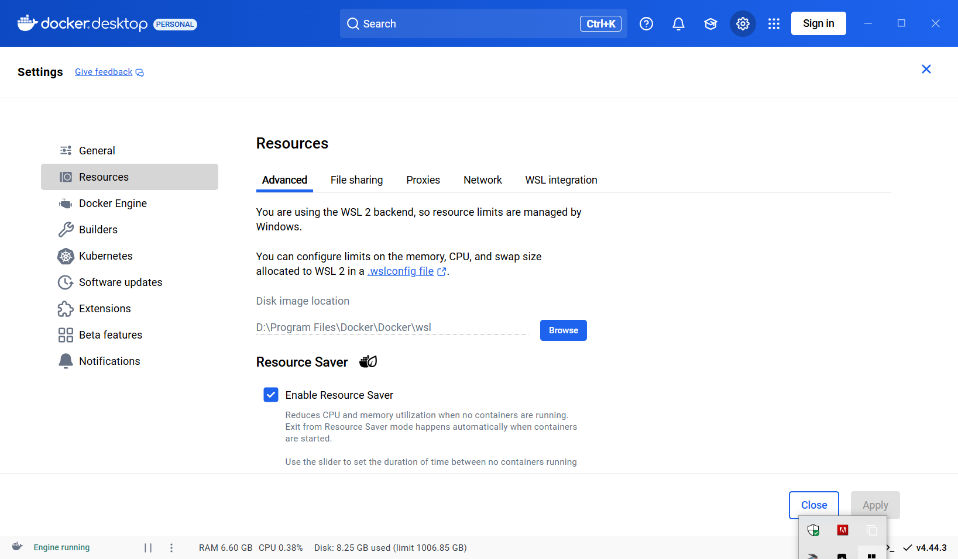Click the RAM 6.60 GB status text
The image size is (958, 559).
tap(226, 548)
